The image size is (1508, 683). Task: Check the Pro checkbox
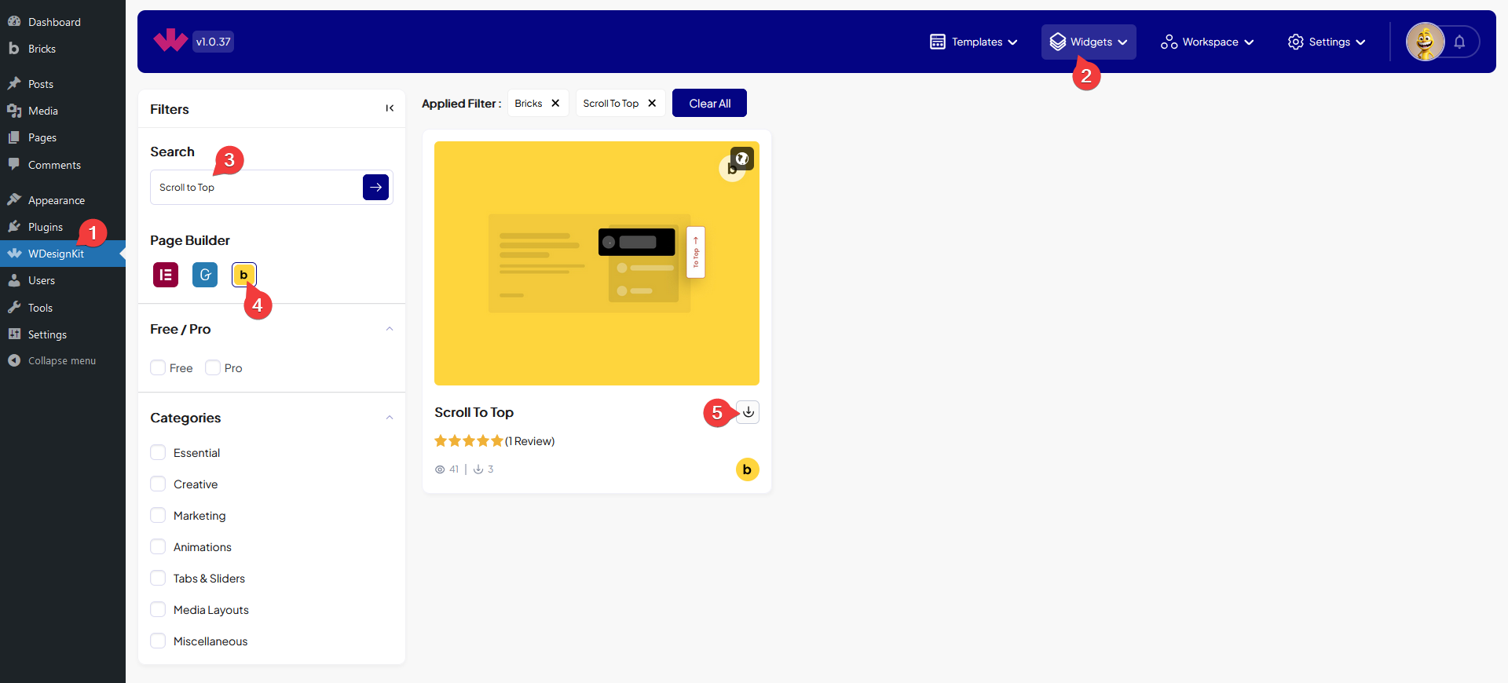[213, 367]
